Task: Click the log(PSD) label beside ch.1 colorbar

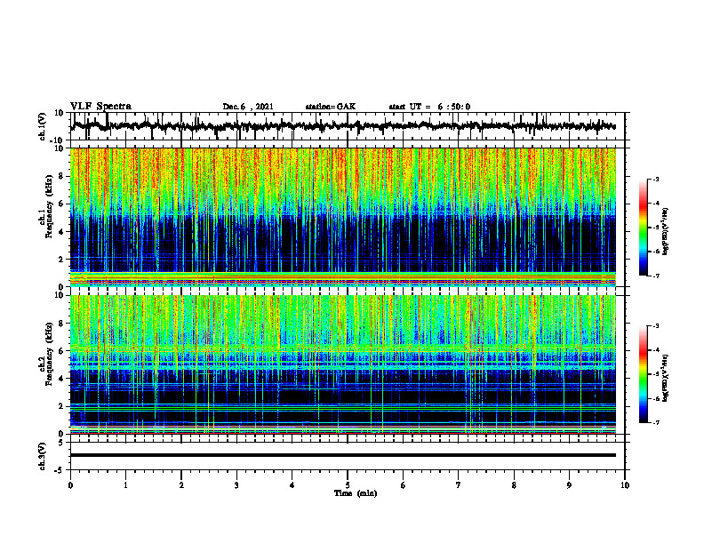Action: (665, 231)
